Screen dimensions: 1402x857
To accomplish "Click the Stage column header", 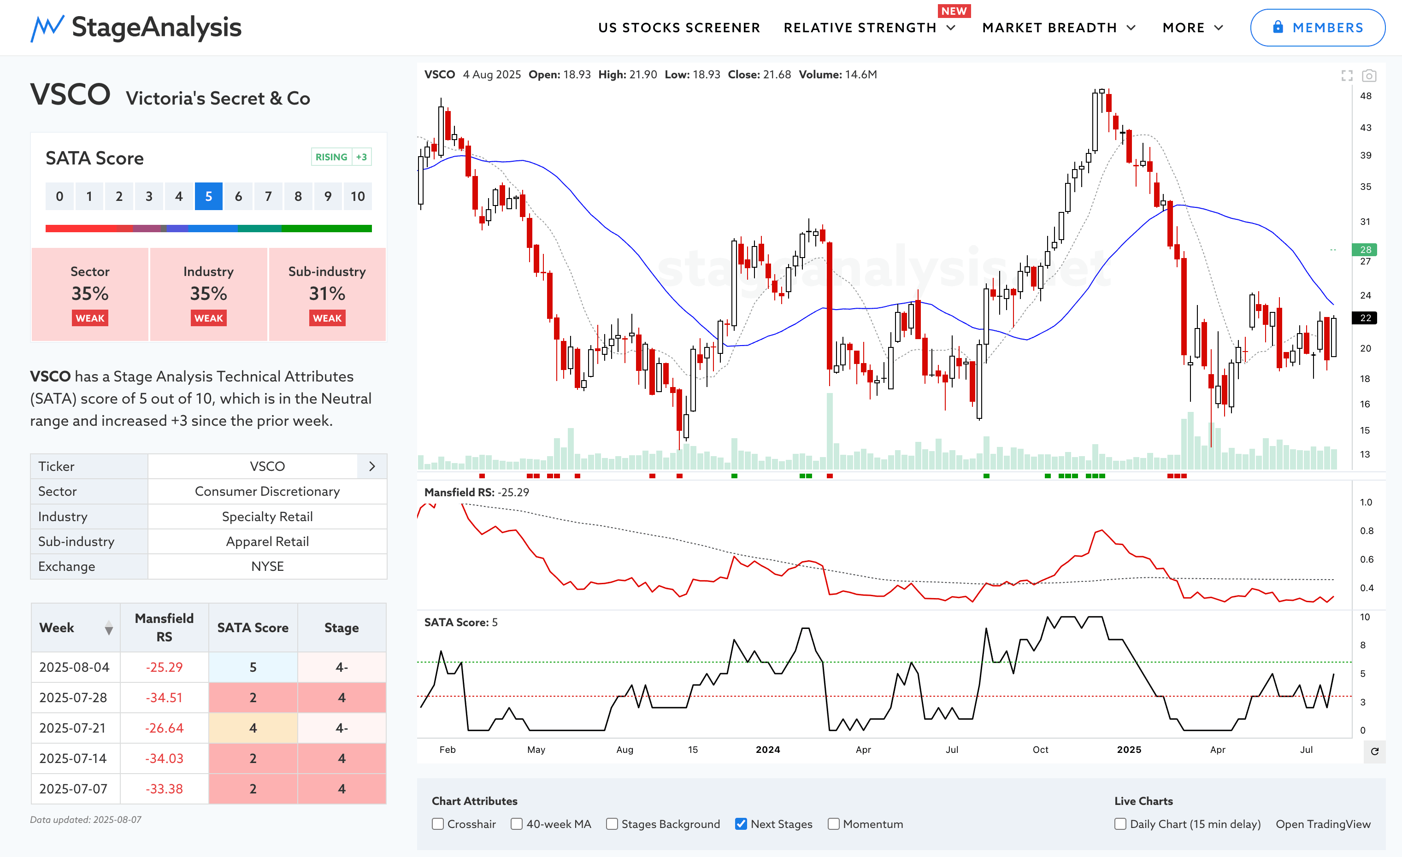I will click(342, 628).
